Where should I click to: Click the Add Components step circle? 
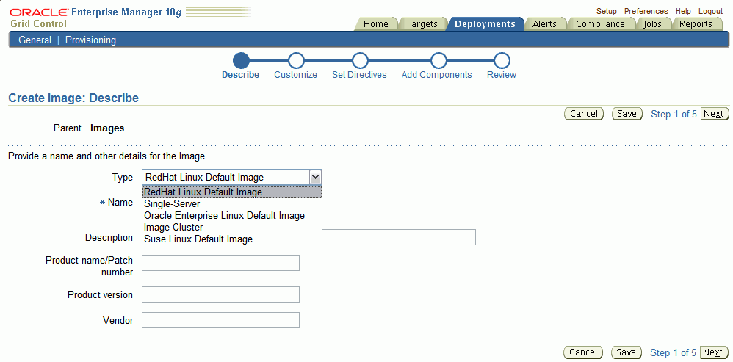coord(438,60)
